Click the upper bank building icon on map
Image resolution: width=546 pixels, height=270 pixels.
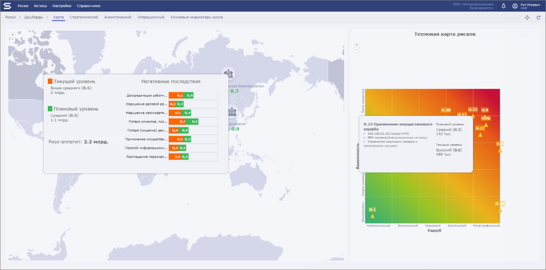point(228,75)
